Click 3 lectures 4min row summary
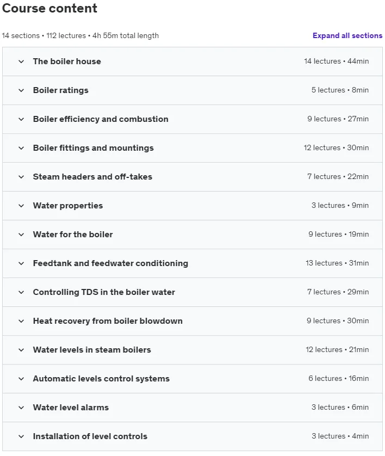Viewport: 385px width, 456px height. 340,436
